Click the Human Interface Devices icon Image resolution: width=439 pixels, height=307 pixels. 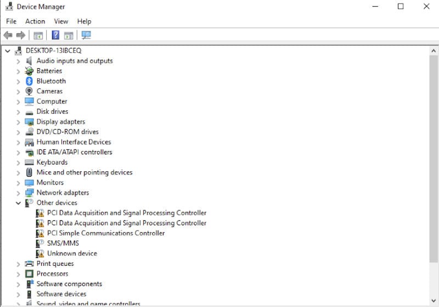29,142
